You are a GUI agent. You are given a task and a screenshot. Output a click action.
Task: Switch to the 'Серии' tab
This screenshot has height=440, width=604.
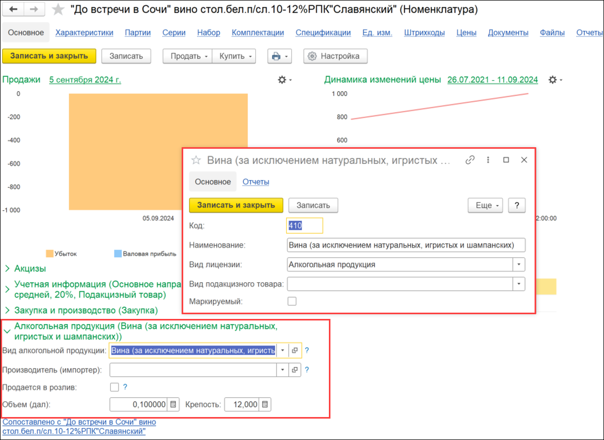174,33
